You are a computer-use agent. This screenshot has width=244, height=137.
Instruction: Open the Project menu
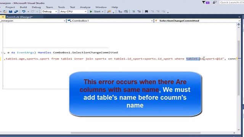(10, 7)
